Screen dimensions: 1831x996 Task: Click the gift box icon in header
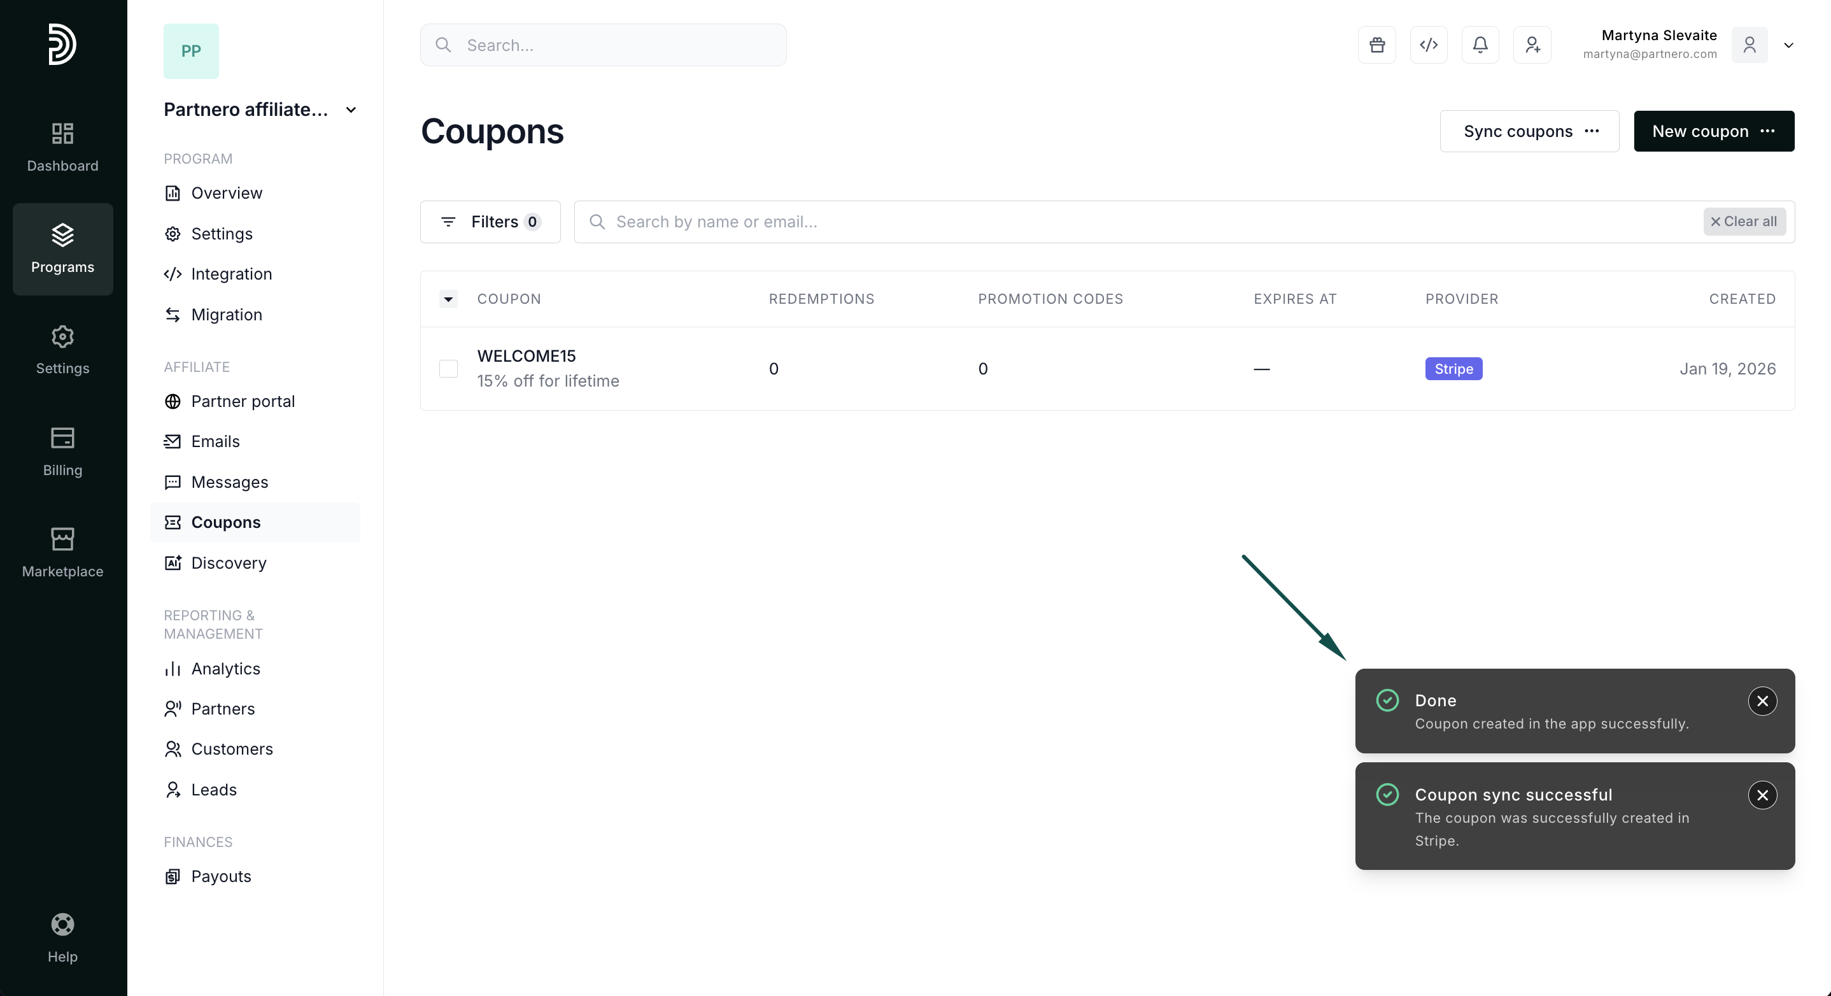1376,45
